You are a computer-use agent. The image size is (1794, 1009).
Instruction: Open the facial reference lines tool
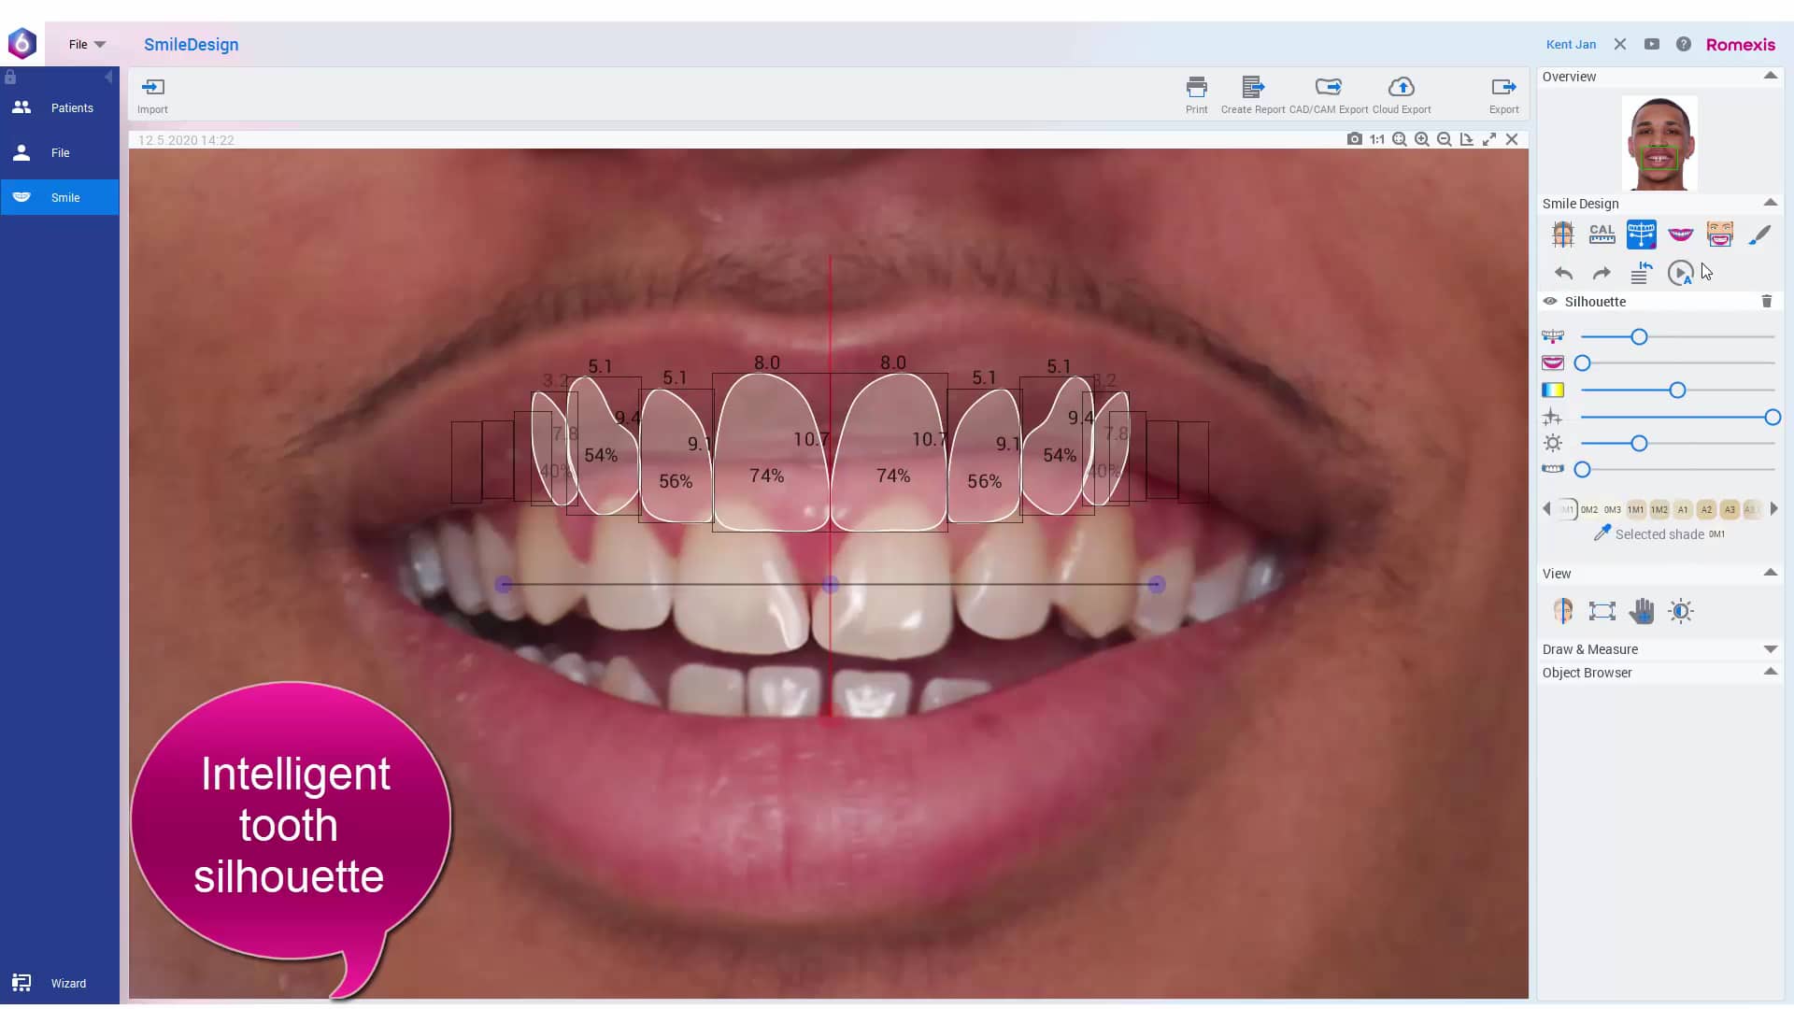[x=1562, y=234]
